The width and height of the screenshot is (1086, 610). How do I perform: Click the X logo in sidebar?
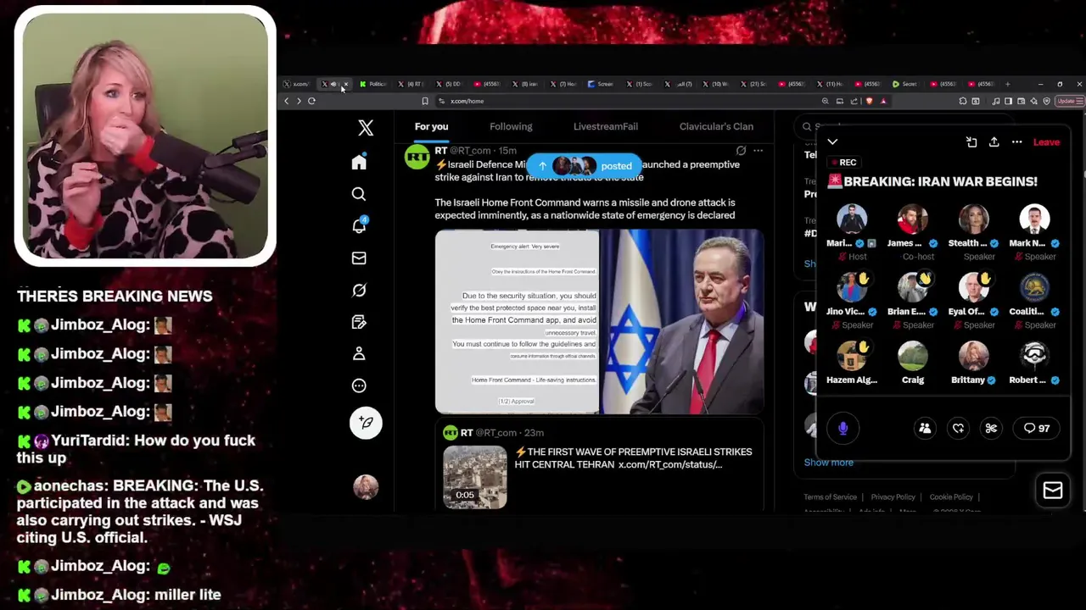click(366, 127)
